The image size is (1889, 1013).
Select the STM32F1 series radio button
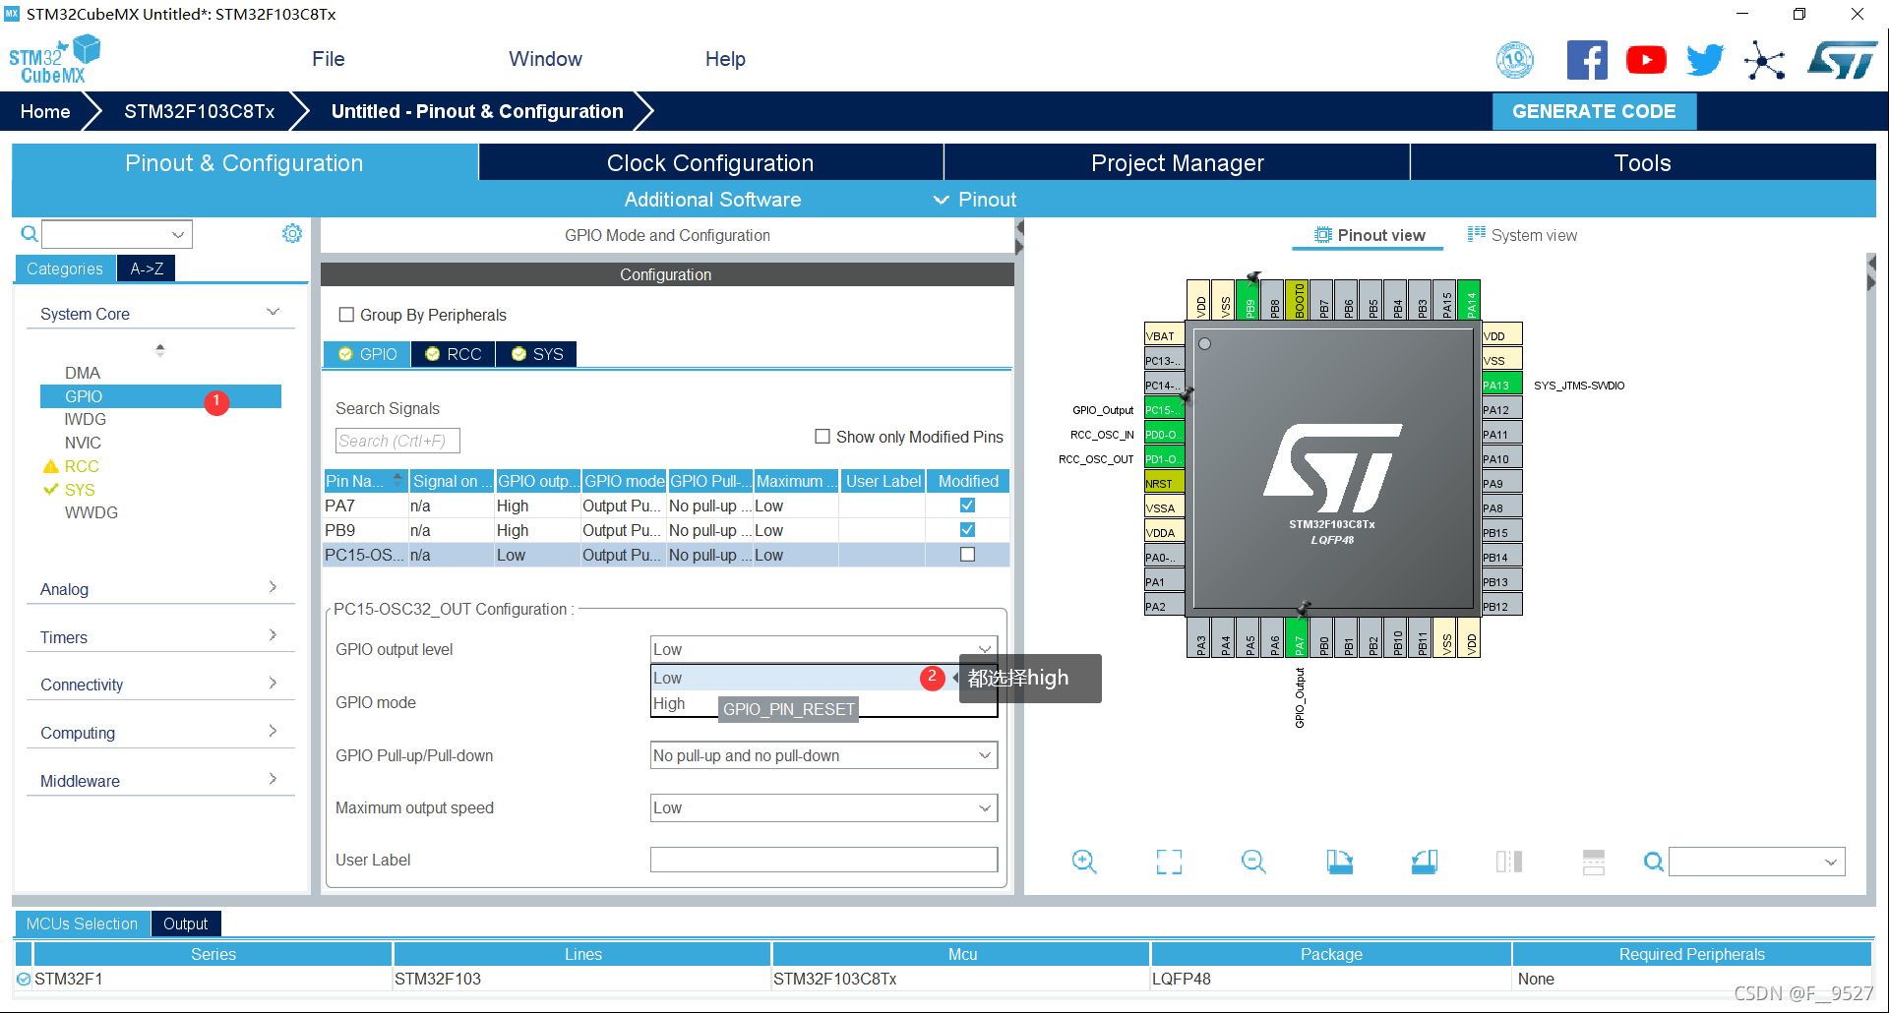coord(24,979)
